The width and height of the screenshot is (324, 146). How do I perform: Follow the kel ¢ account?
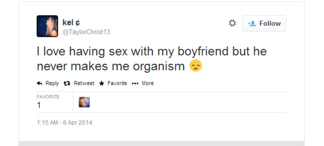(264, 23)
